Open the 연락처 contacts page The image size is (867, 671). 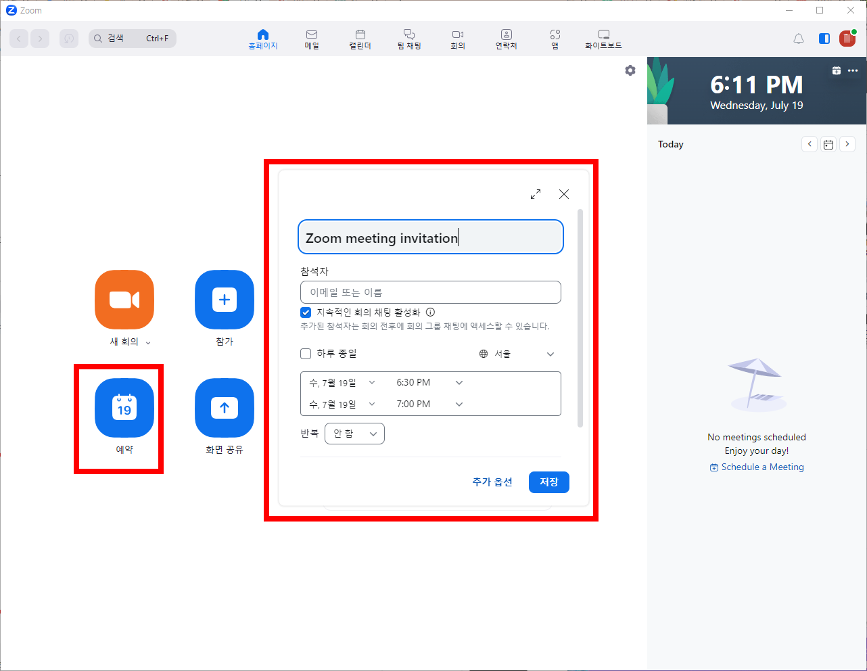[x=506, y=39]
